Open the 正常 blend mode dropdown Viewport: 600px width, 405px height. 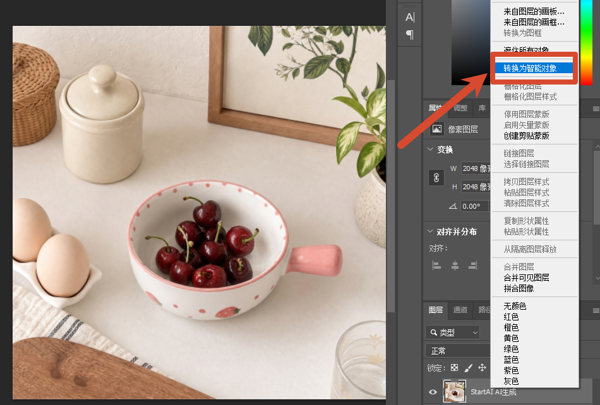[458, 351]
